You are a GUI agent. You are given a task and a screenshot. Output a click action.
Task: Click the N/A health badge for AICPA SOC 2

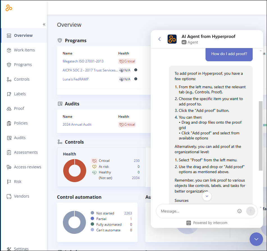[x=125, y=70]
